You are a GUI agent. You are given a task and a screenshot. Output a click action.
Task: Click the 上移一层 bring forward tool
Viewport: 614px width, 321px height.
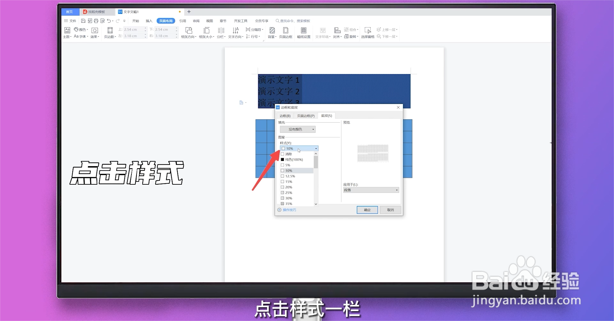[387, 29]
